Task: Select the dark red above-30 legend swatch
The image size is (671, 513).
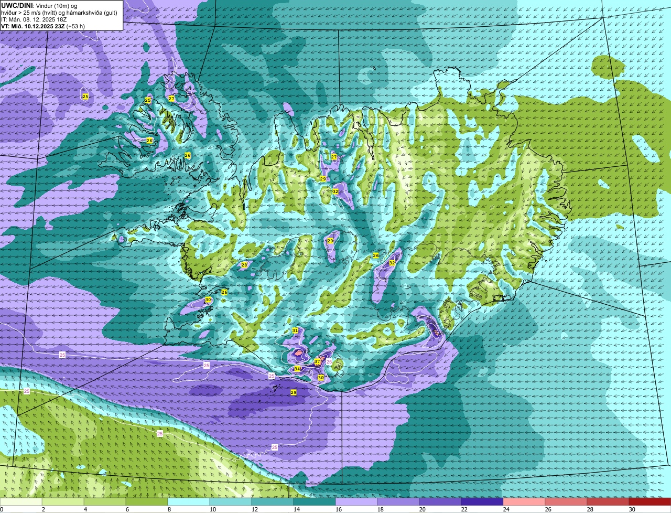Action: [650, 501]
